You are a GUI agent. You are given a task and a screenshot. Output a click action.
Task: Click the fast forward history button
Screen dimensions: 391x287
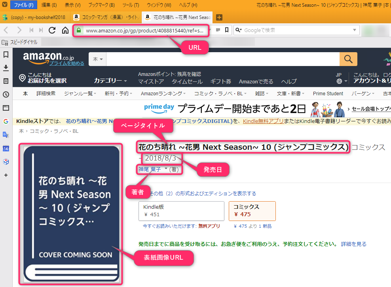pos(41,30)
